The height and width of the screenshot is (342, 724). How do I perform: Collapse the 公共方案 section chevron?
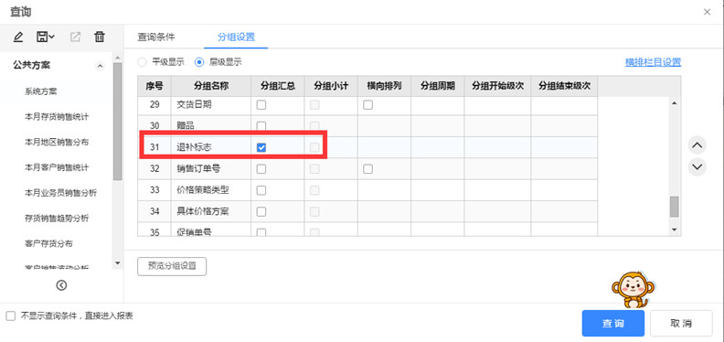100,66
